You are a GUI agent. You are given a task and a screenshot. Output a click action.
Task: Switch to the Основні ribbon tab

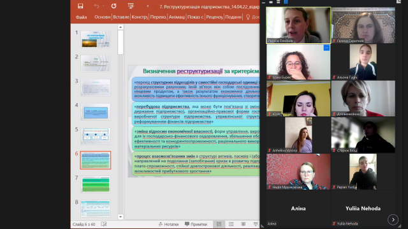point(102,17)
